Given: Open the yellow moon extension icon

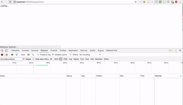Looking at the screenshot, I should [x=144, y=2].
